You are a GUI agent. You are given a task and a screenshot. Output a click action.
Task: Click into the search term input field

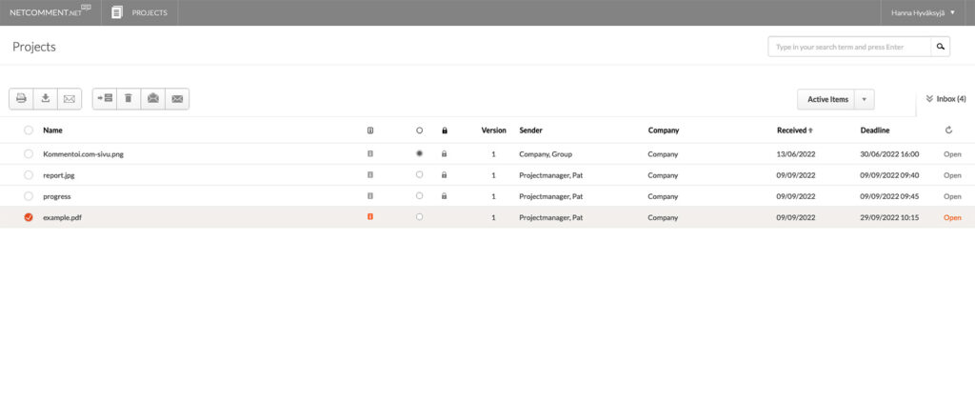[x=848, y=46]
